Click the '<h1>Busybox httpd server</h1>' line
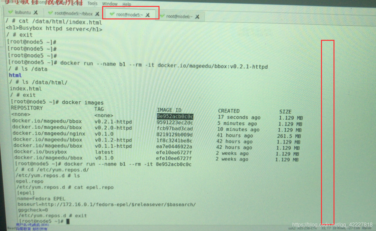 point(54,29)
